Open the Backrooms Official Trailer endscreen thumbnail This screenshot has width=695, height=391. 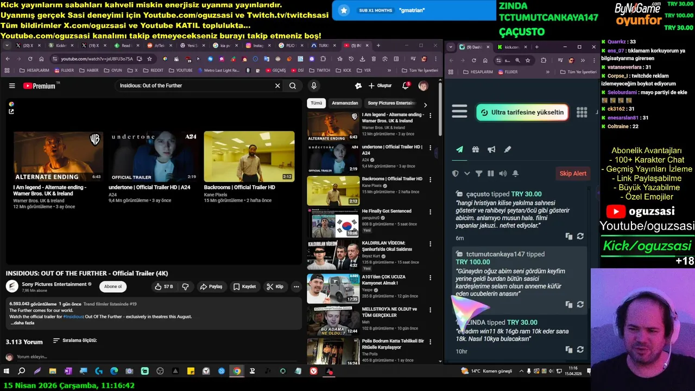(249, 156)
